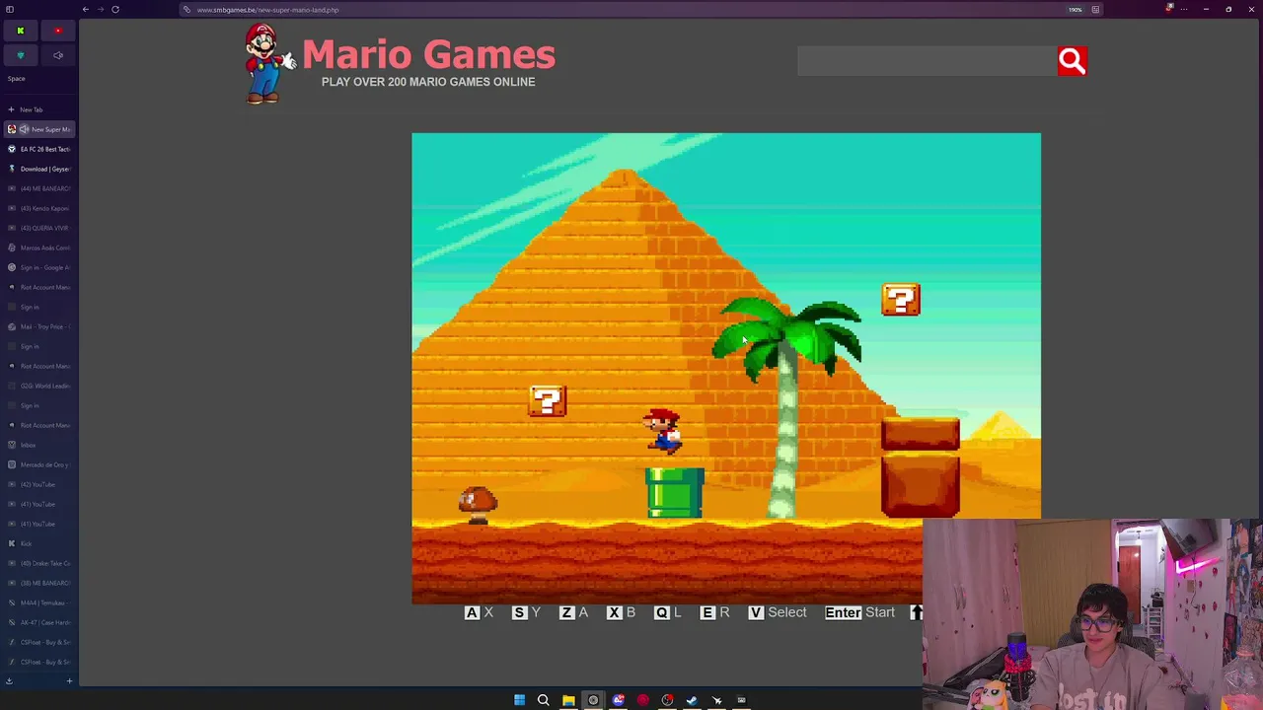The image size is (1263, 710).
Task: Open File Explorer from the taskbar
Action: click(x=568, y=700)
